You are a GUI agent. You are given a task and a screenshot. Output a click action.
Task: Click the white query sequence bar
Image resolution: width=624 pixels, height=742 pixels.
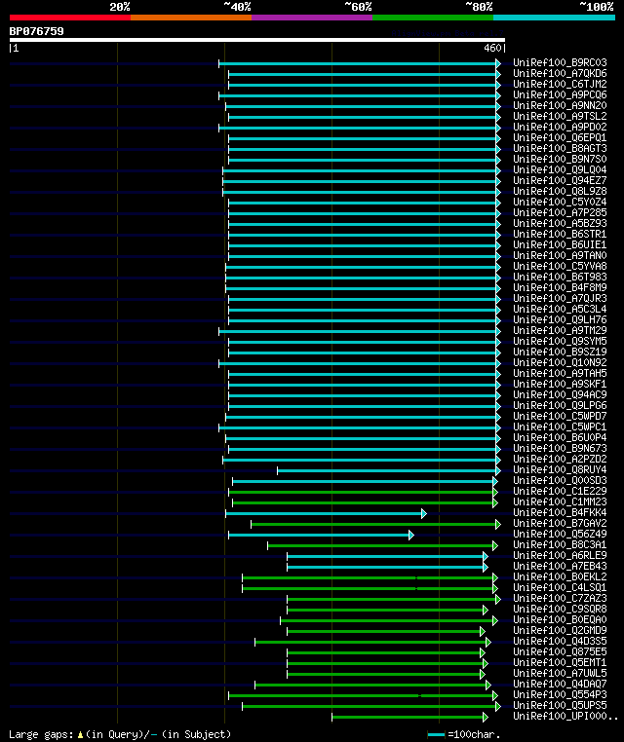[257, 40]
